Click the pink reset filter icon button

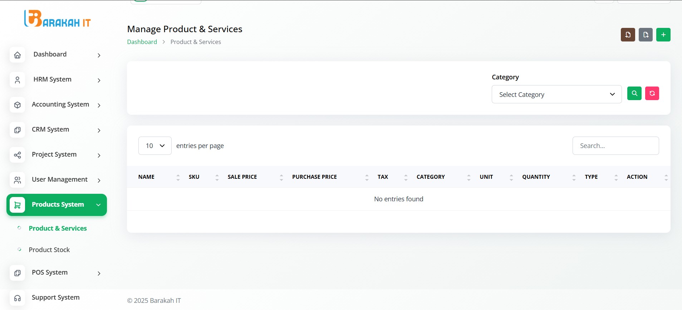tap(652, 94)
